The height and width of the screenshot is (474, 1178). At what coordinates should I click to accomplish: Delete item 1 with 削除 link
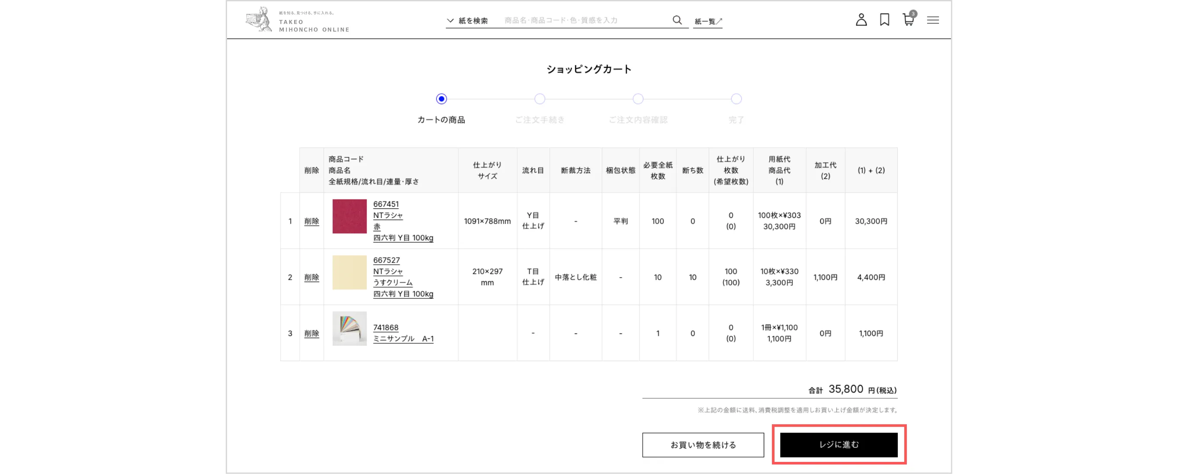click(311, 221)
